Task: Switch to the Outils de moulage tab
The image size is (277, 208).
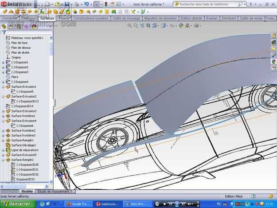Action: coord(126,18)
